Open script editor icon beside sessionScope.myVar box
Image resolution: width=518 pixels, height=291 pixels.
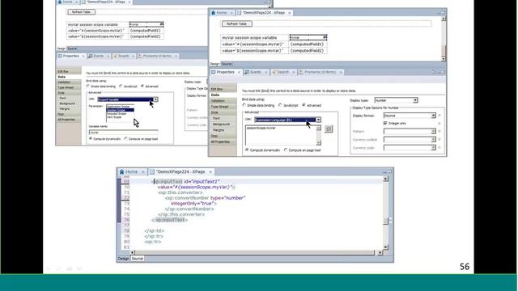coord(329,129)
